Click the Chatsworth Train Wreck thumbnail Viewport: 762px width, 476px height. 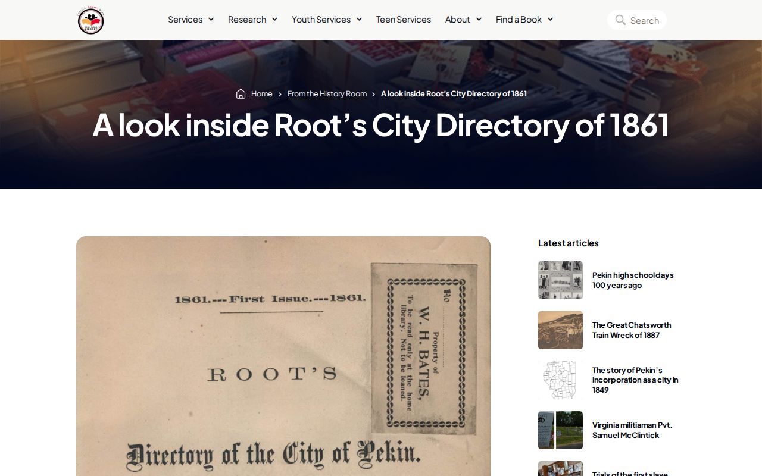pos(560,330)
